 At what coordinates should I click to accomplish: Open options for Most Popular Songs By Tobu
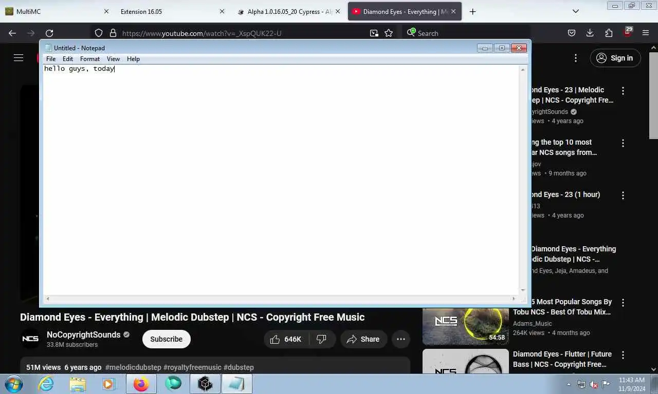coord(623,303)
